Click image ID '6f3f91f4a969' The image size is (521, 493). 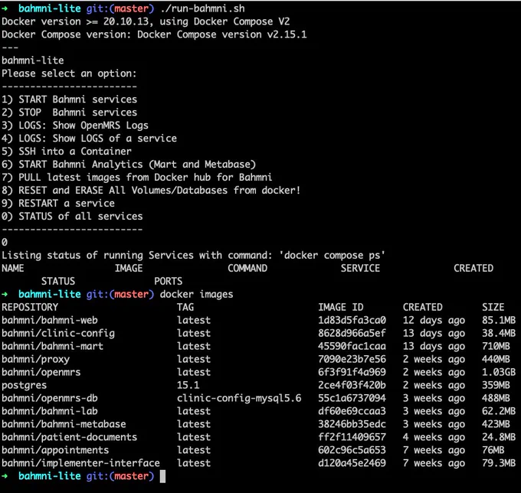pyautogui.click(x=352, y=372)
